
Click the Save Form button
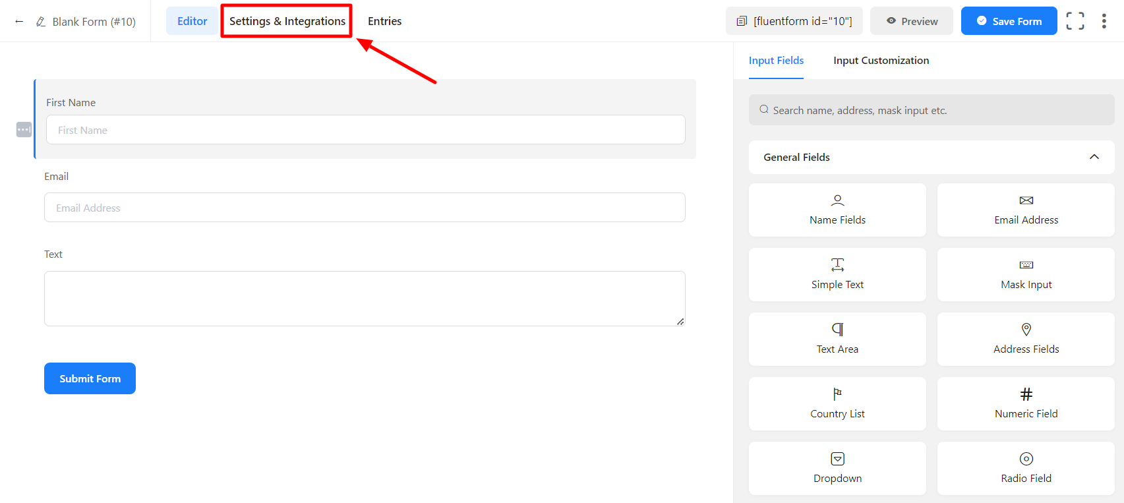(x=1009, y=21)
